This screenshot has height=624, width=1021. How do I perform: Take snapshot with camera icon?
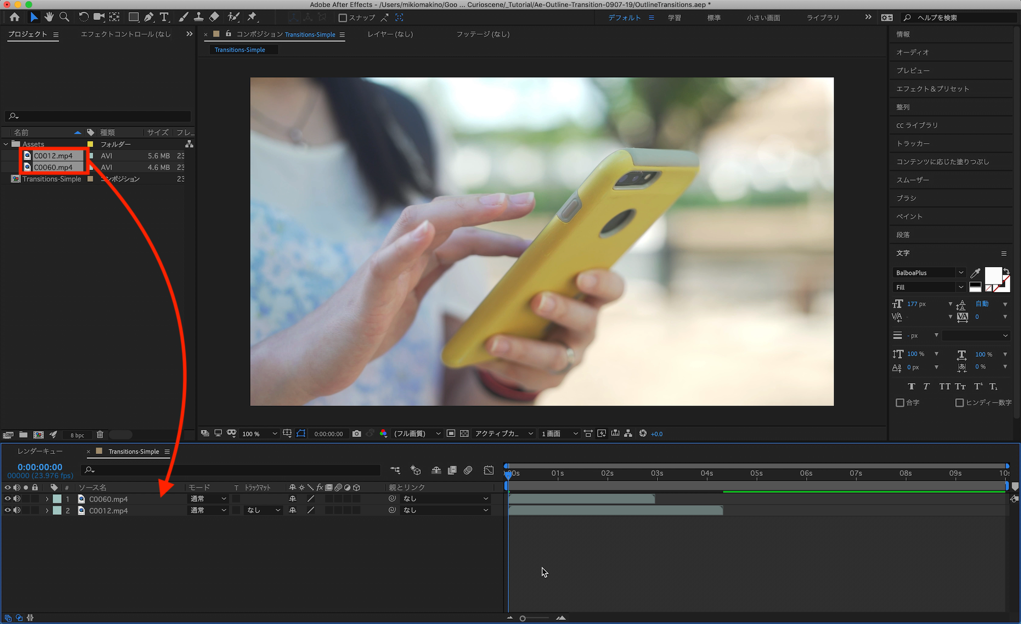[x=356, y=434]
